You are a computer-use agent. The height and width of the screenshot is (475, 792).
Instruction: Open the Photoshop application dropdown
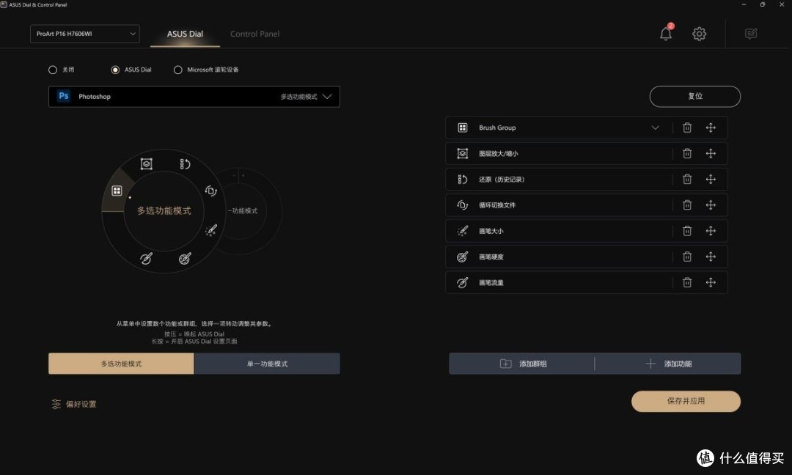click(194, 97)
